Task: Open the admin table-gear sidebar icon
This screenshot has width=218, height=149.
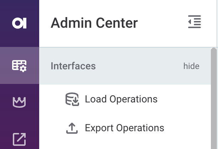Action: tap(19, 66)
